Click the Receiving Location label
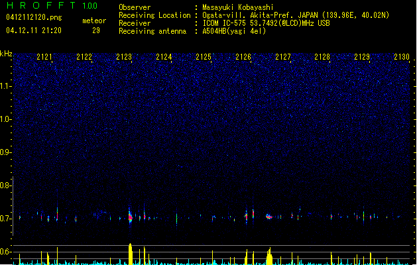This screenshot has height=265, width=417. tap(154, 15)
